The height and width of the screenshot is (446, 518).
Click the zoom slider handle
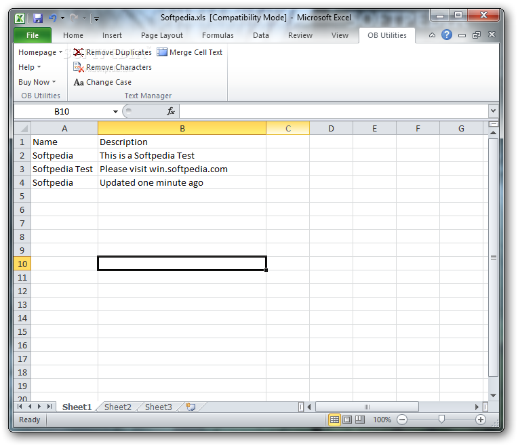[441, 420]
